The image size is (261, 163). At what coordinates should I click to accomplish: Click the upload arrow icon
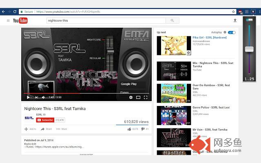click(235, 20)
